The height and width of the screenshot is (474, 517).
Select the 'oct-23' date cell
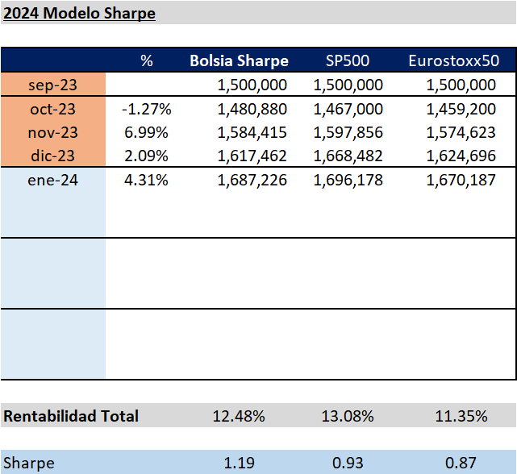(52, 109)
